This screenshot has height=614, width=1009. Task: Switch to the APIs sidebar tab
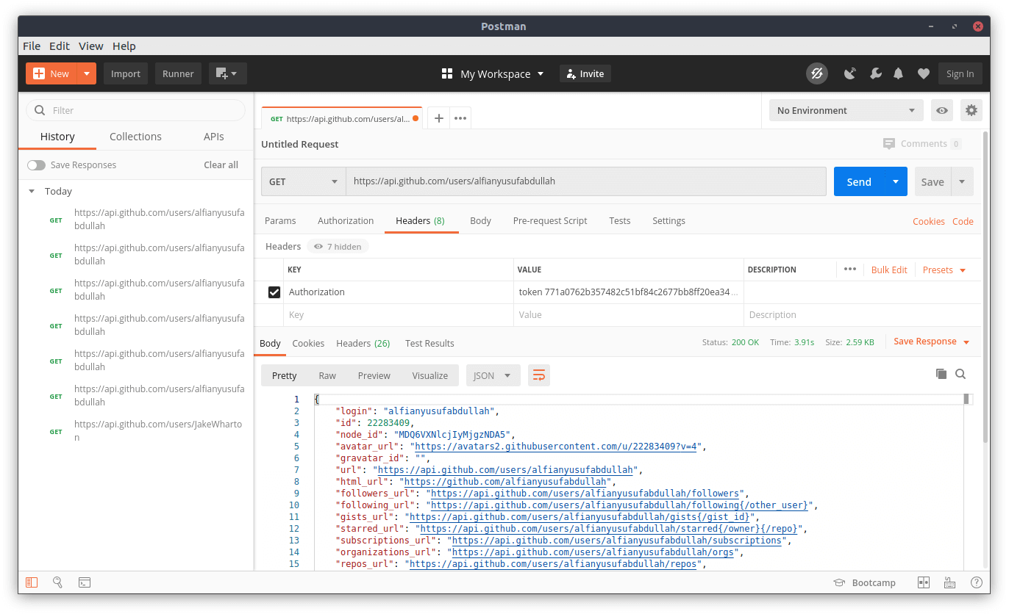(214, 137)
